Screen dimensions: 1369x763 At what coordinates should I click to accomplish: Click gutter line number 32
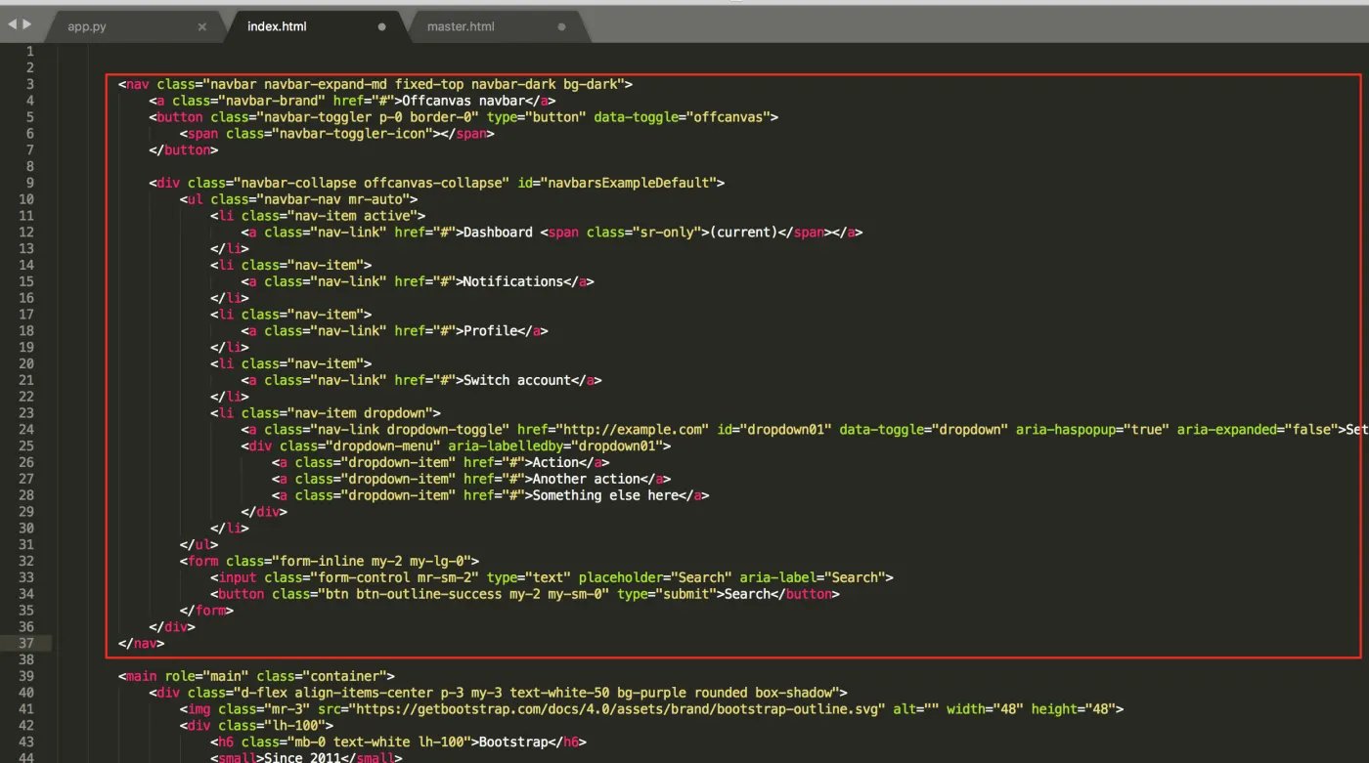point(26,561)
